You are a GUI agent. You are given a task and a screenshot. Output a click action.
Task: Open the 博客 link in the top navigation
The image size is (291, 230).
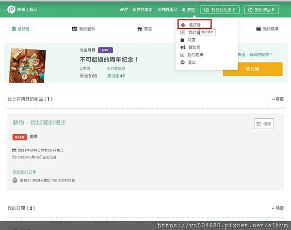point(124,10)
